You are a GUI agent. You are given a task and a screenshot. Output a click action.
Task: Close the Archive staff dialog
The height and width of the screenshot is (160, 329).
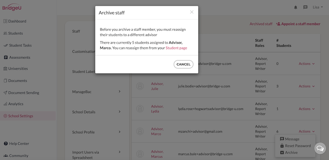192,12
